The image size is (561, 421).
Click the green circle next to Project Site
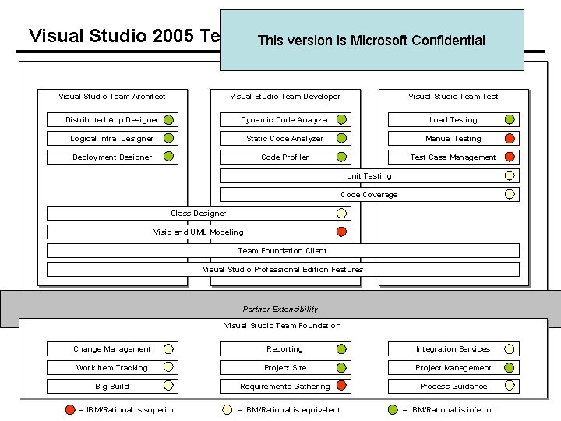coord(342,368)
